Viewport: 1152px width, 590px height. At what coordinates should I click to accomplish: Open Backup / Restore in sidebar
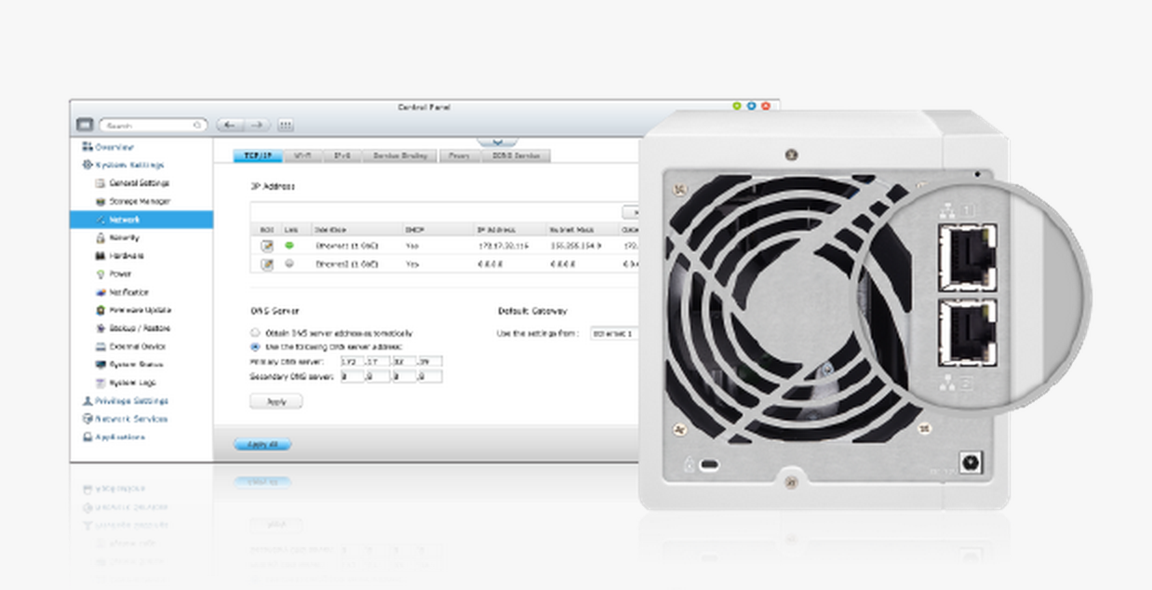pos(132,328)
